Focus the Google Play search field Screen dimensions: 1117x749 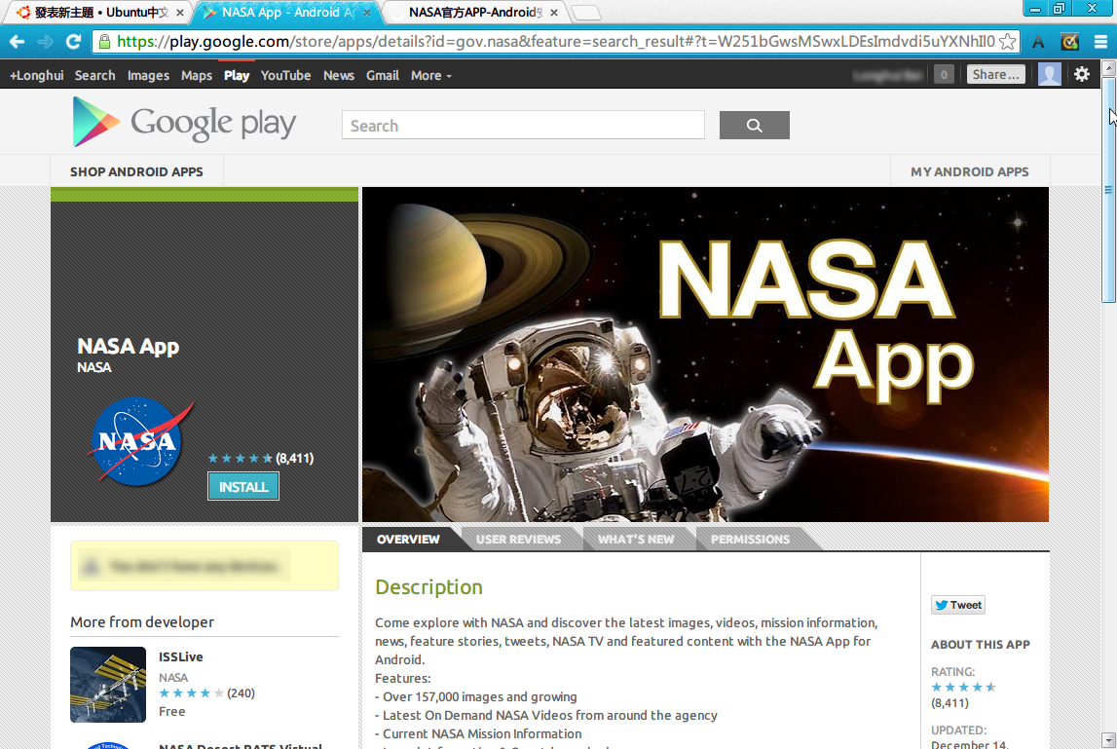pos(524,126)
